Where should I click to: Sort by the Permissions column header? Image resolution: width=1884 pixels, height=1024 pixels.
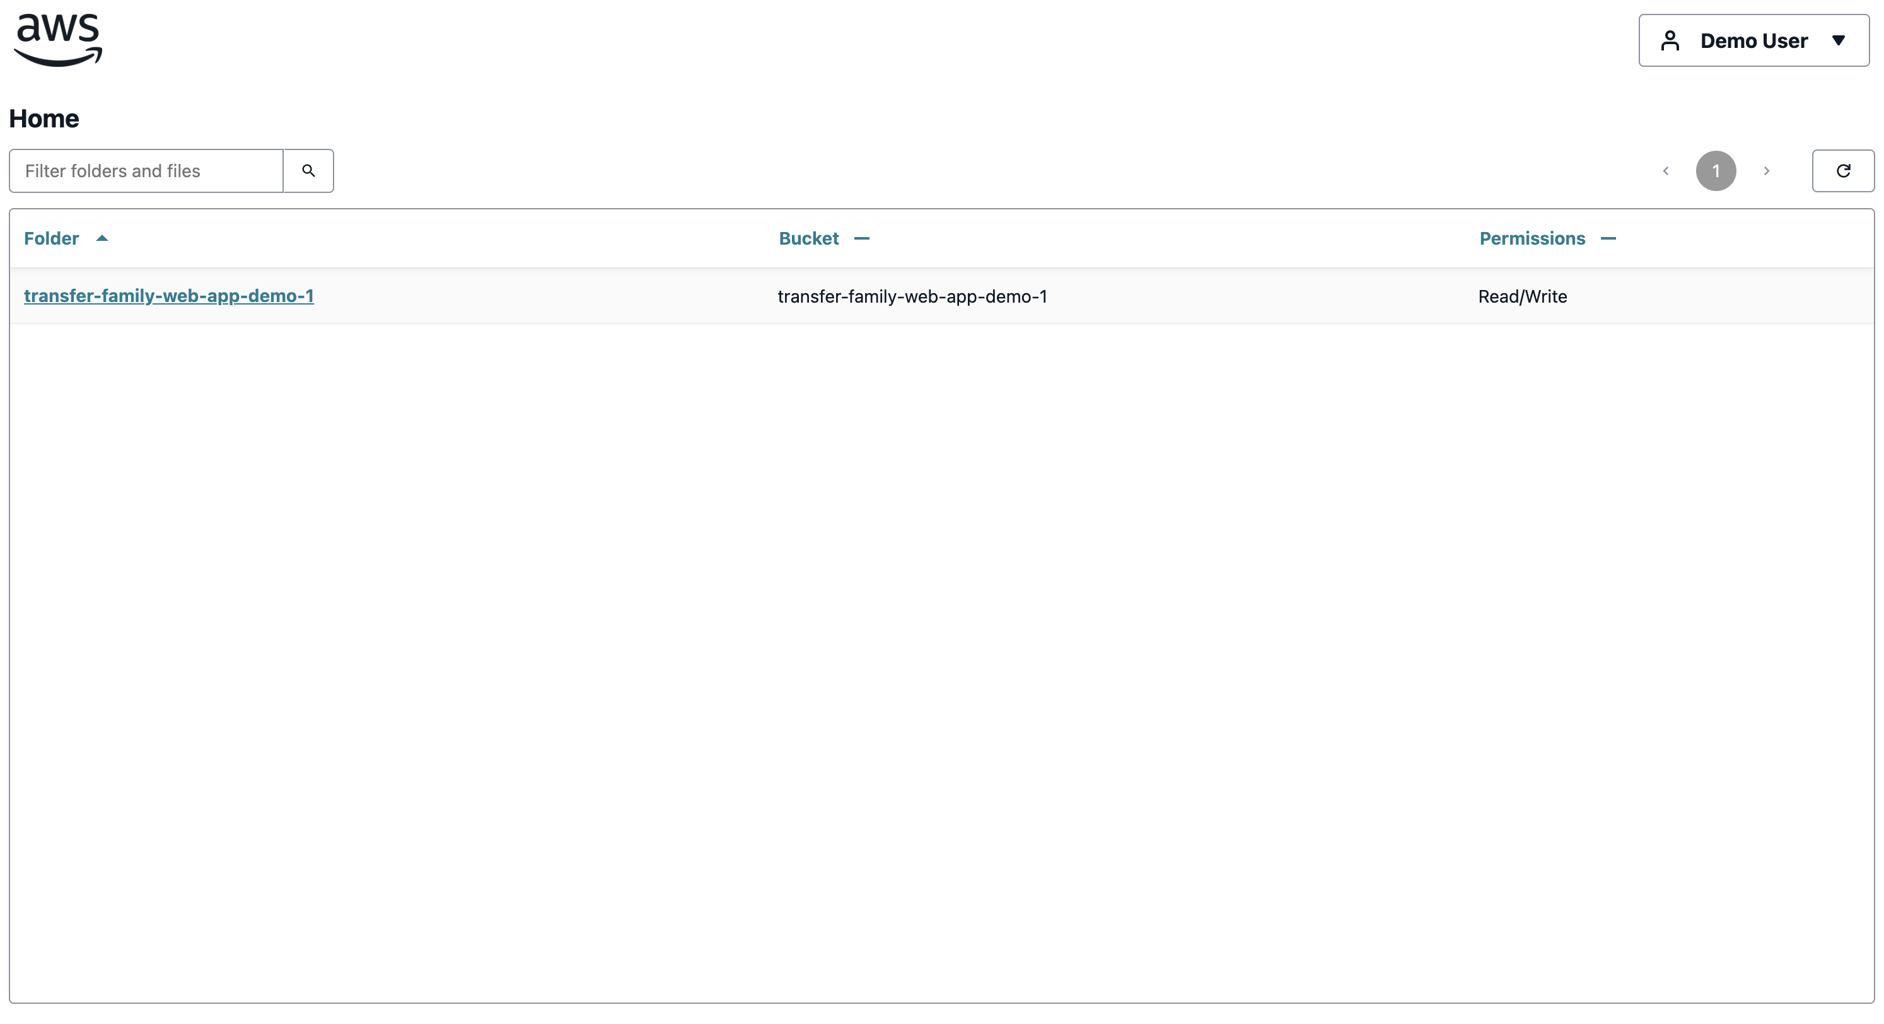click(1532, 238)
